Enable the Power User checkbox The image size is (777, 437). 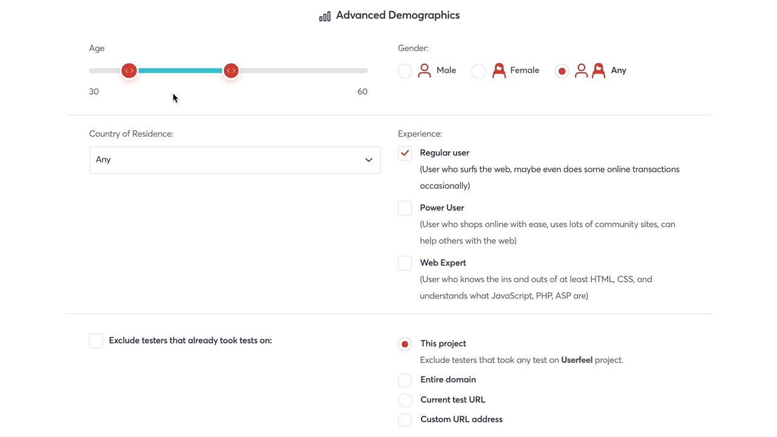405,208
